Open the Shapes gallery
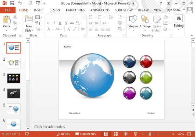195x137 pixels. coord(133,23)
